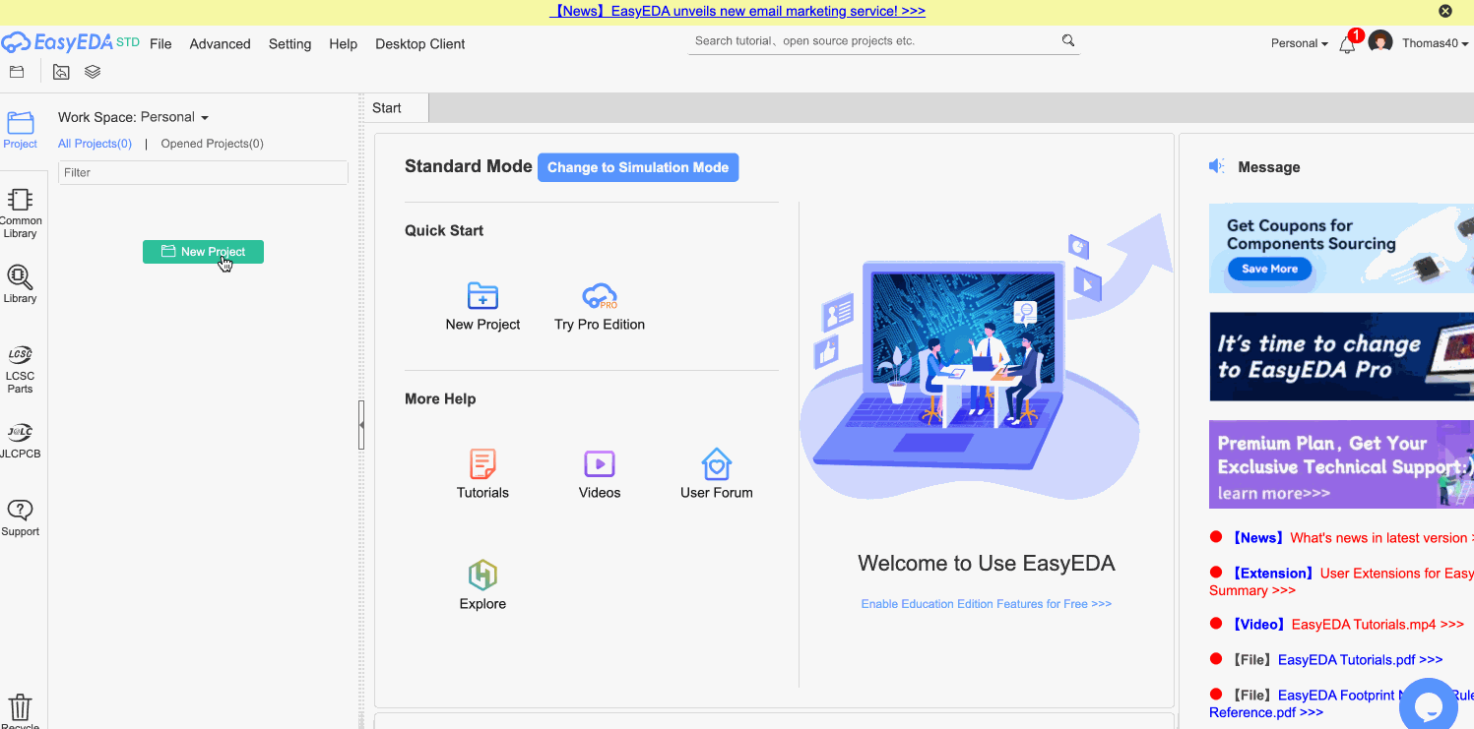The width and height of the screenshot is (1474, 729).
Task: Open the File menu
Action: (160, 43)
